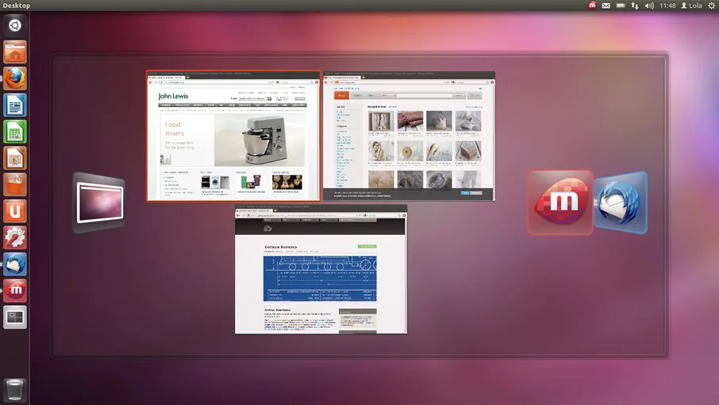Open Ubuntu One launcher icon
The image size is (719, 405).
(x=14, y=211)
